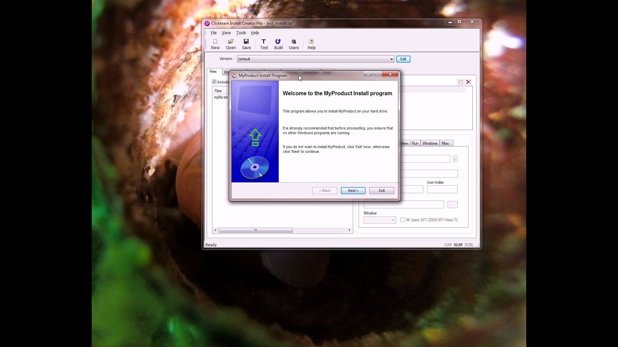
Task: Click the blue CD disc image in installer
Action: pyautogui.click(x=254, y=168)
